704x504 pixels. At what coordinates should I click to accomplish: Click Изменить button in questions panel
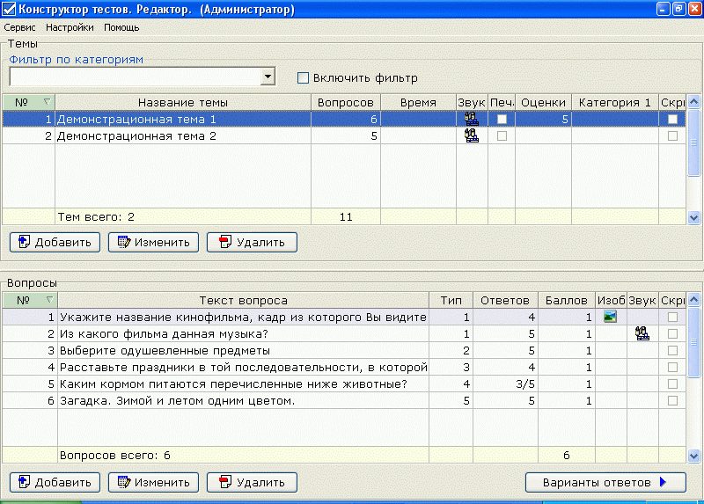coord(153,482)
